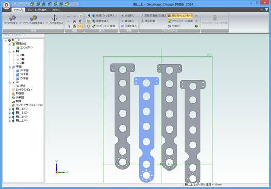This screenshot has height=189, width=271.
Task: Open the ビューイングと解析 ribbon tab
Action: [37, 10]
